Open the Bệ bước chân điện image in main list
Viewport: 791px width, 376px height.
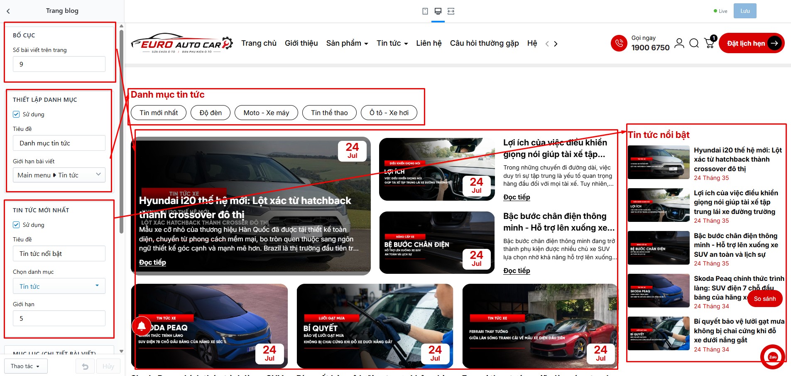(437, 243)
